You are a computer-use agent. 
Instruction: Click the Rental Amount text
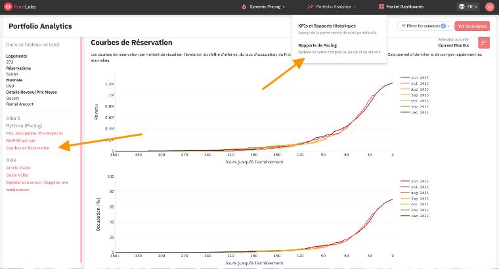[20, 104]
